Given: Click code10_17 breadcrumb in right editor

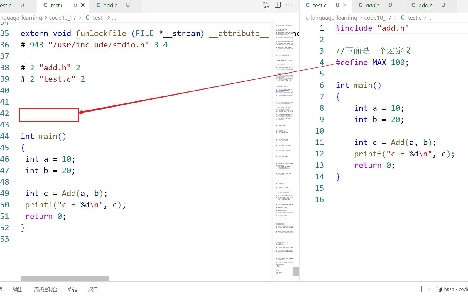Looking at the screenshot, I should [x=378, y=18].
